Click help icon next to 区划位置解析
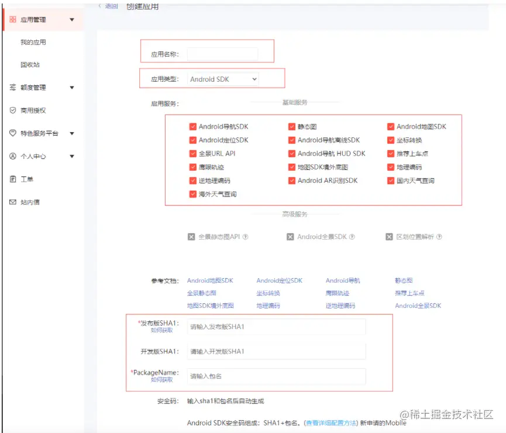The width and height of the screenshot is (506, 433). tap(439, 237)
